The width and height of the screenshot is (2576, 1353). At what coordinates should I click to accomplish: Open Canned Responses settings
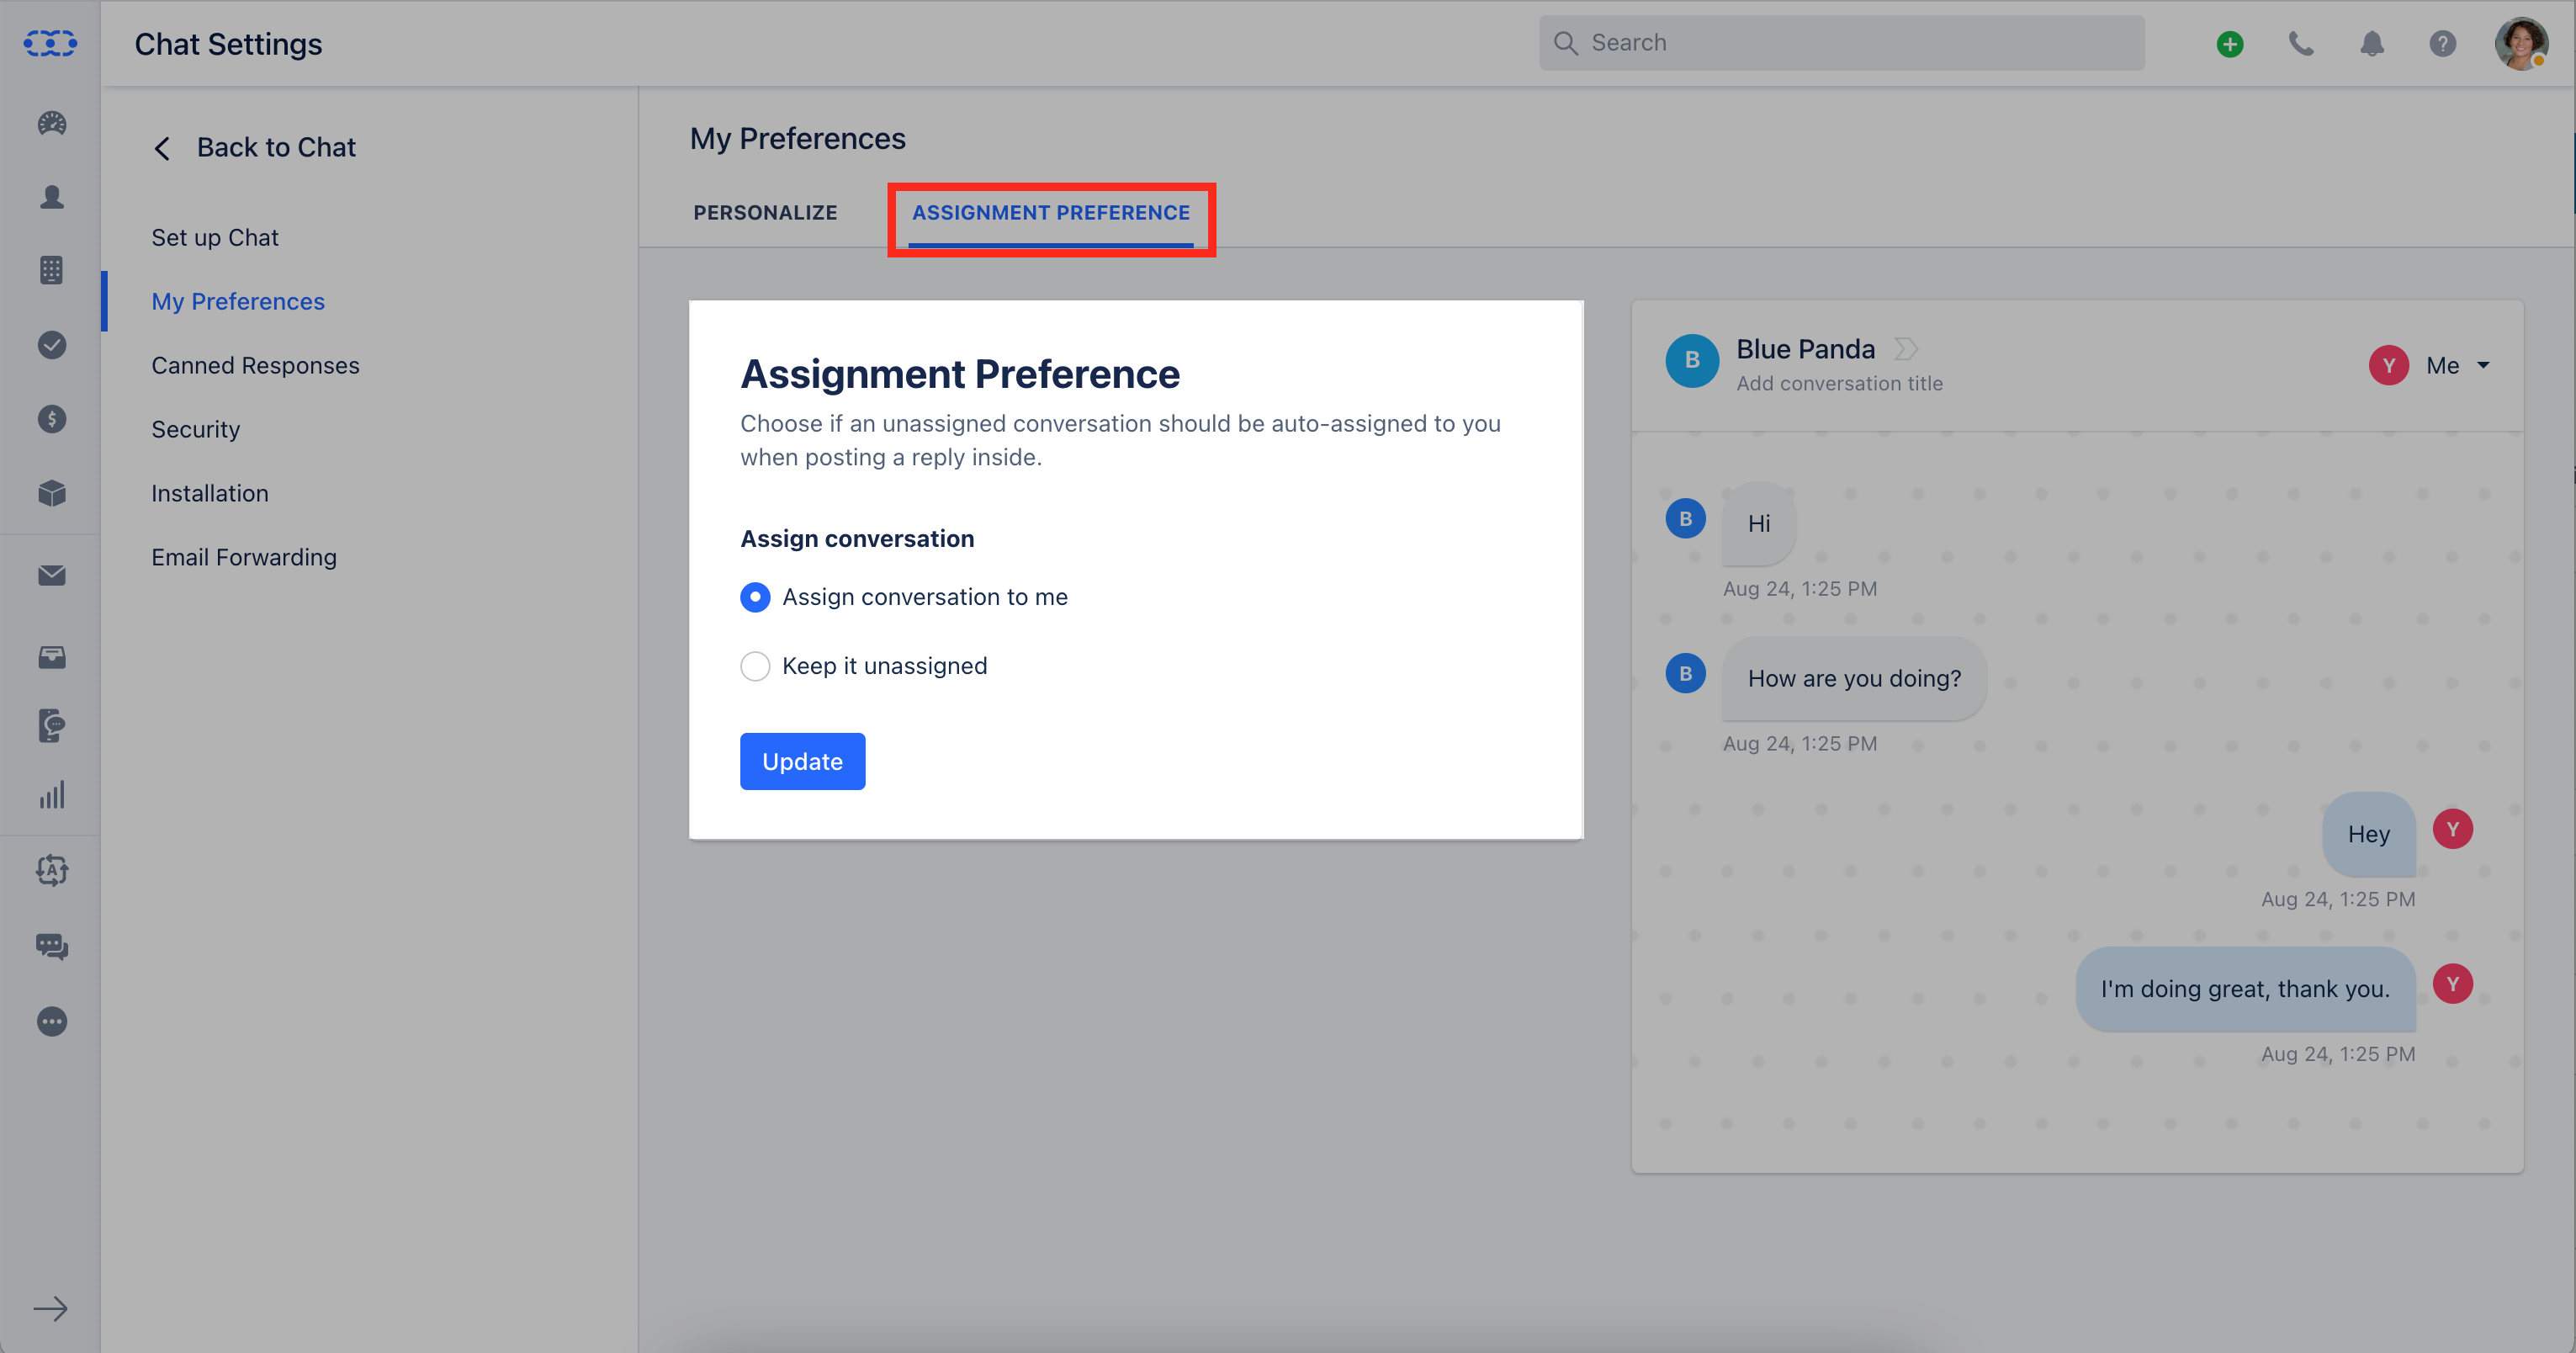pos(255,366)
